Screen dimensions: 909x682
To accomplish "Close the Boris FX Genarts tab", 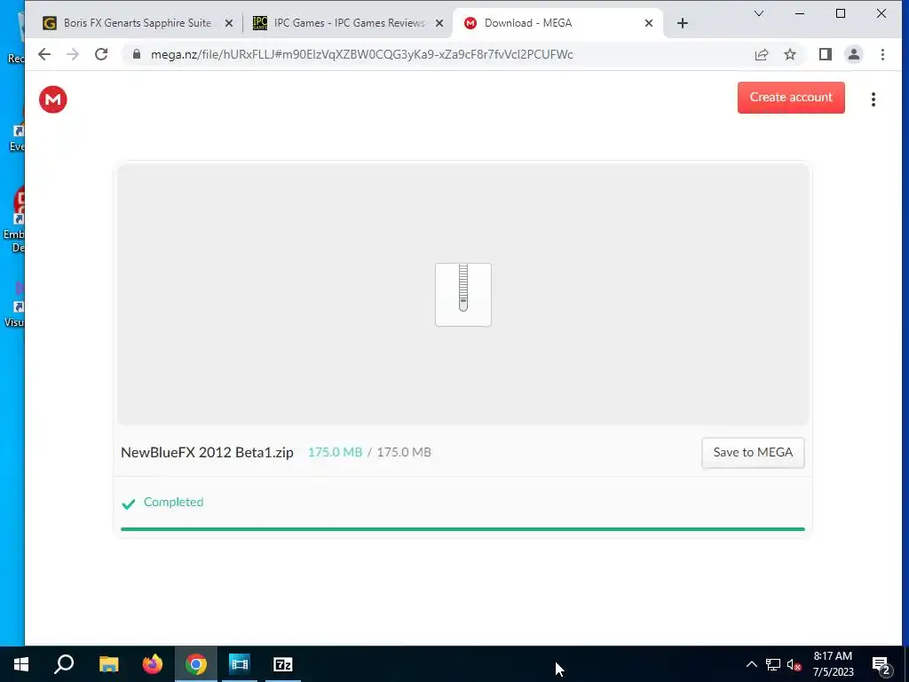I will [229, 23].
